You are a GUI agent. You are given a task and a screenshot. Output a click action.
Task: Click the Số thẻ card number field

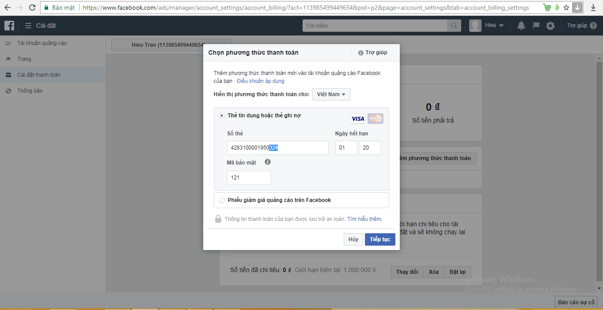(277, 148)
